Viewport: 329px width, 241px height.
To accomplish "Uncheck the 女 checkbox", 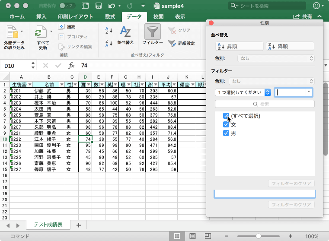I will click(x=226, y=124).
